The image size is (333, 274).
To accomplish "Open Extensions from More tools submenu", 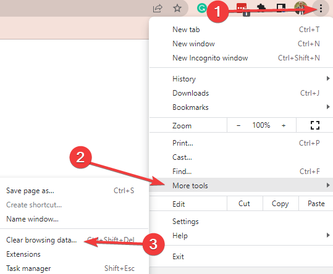I will point(74,254).
